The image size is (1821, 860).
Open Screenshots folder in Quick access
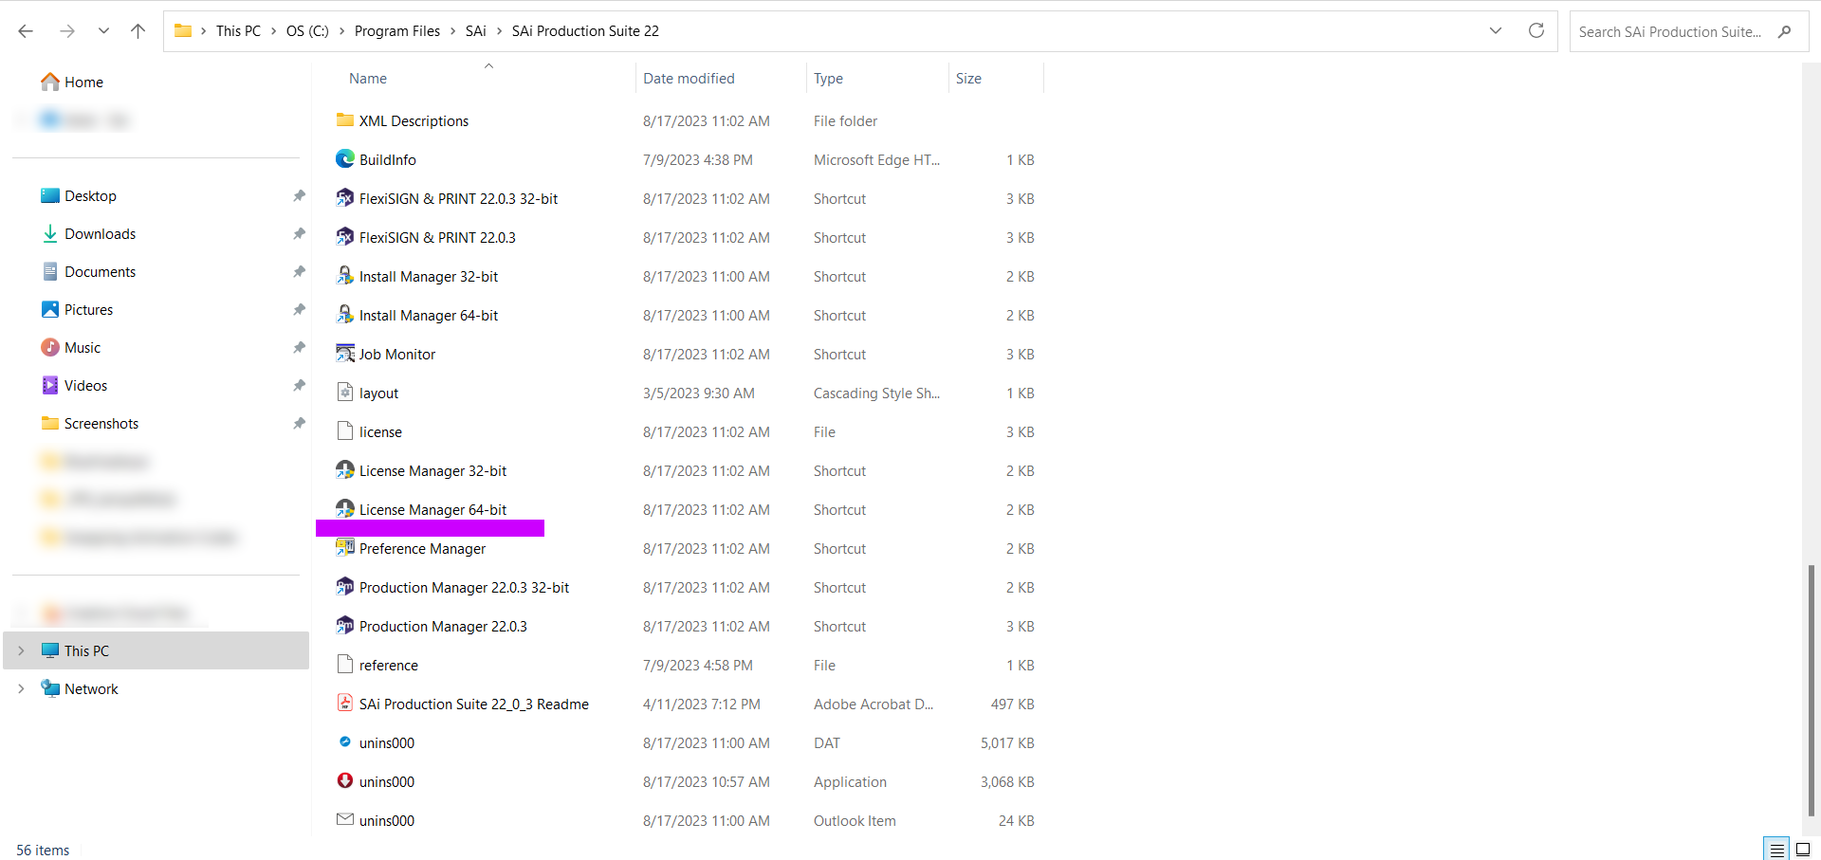point(101,424)
